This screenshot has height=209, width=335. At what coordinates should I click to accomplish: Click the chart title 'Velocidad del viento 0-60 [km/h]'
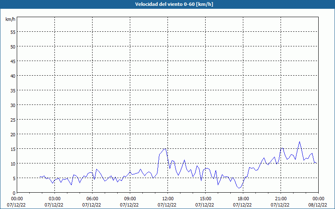tap(174, 4)
